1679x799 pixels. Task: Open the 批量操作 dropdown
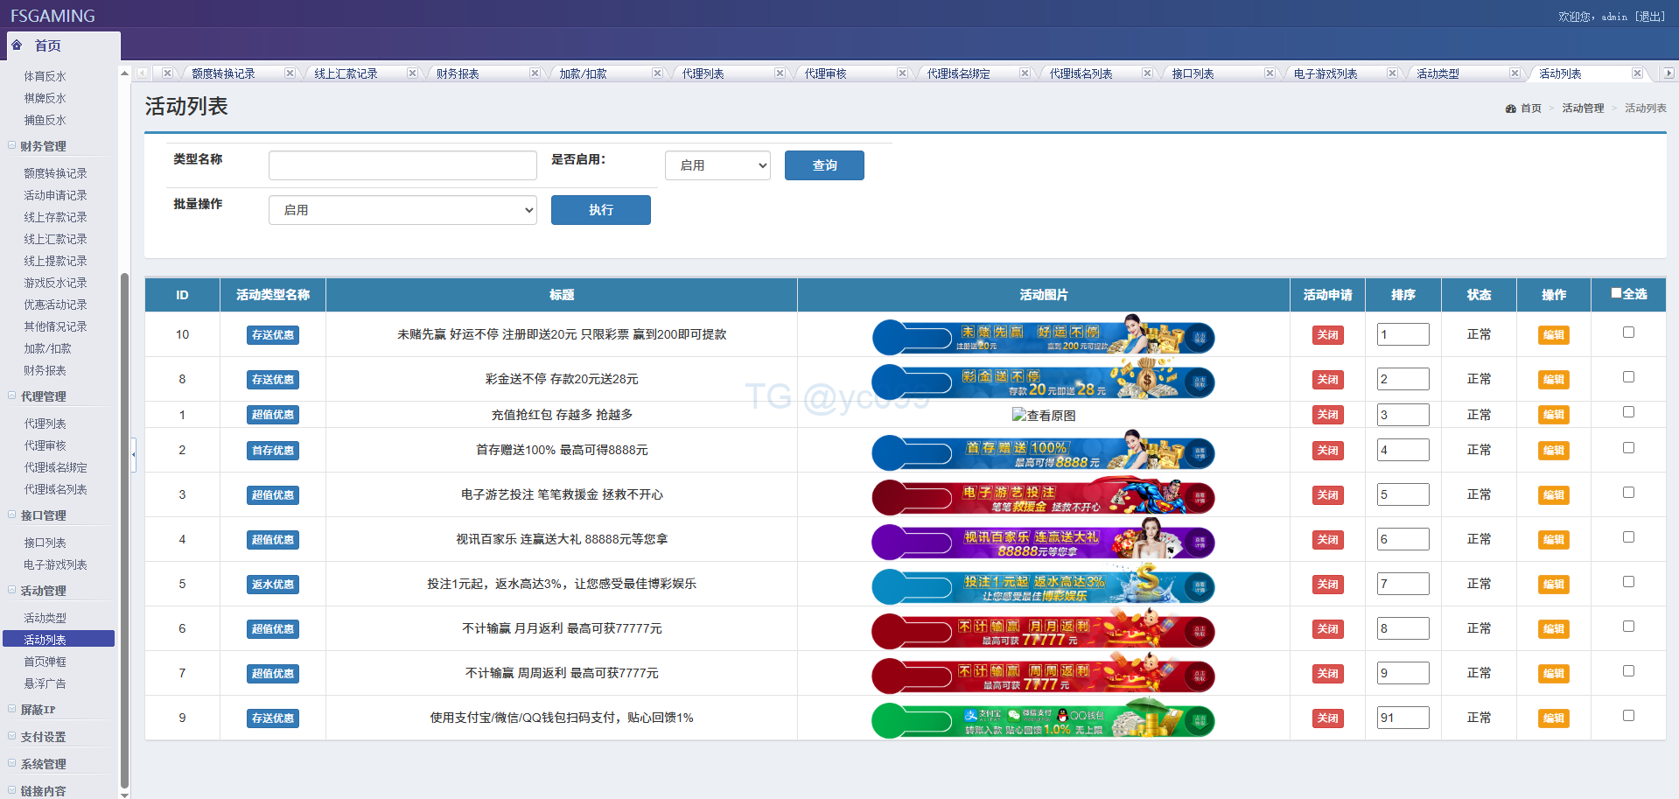(402, 210)
